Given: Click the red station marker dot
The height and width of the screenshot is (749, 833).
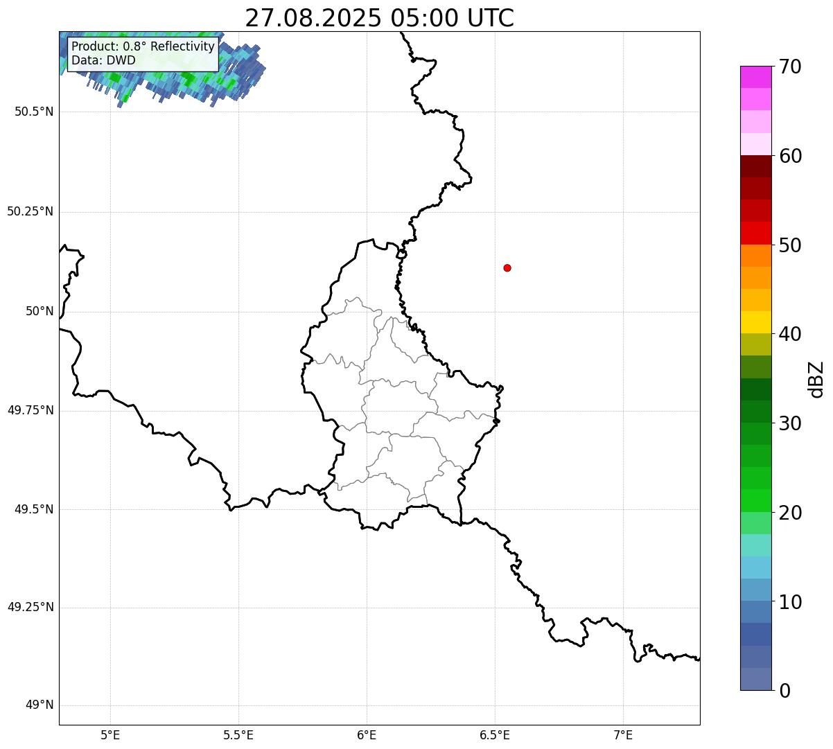Looking at the screenshot, I should 507,267.
